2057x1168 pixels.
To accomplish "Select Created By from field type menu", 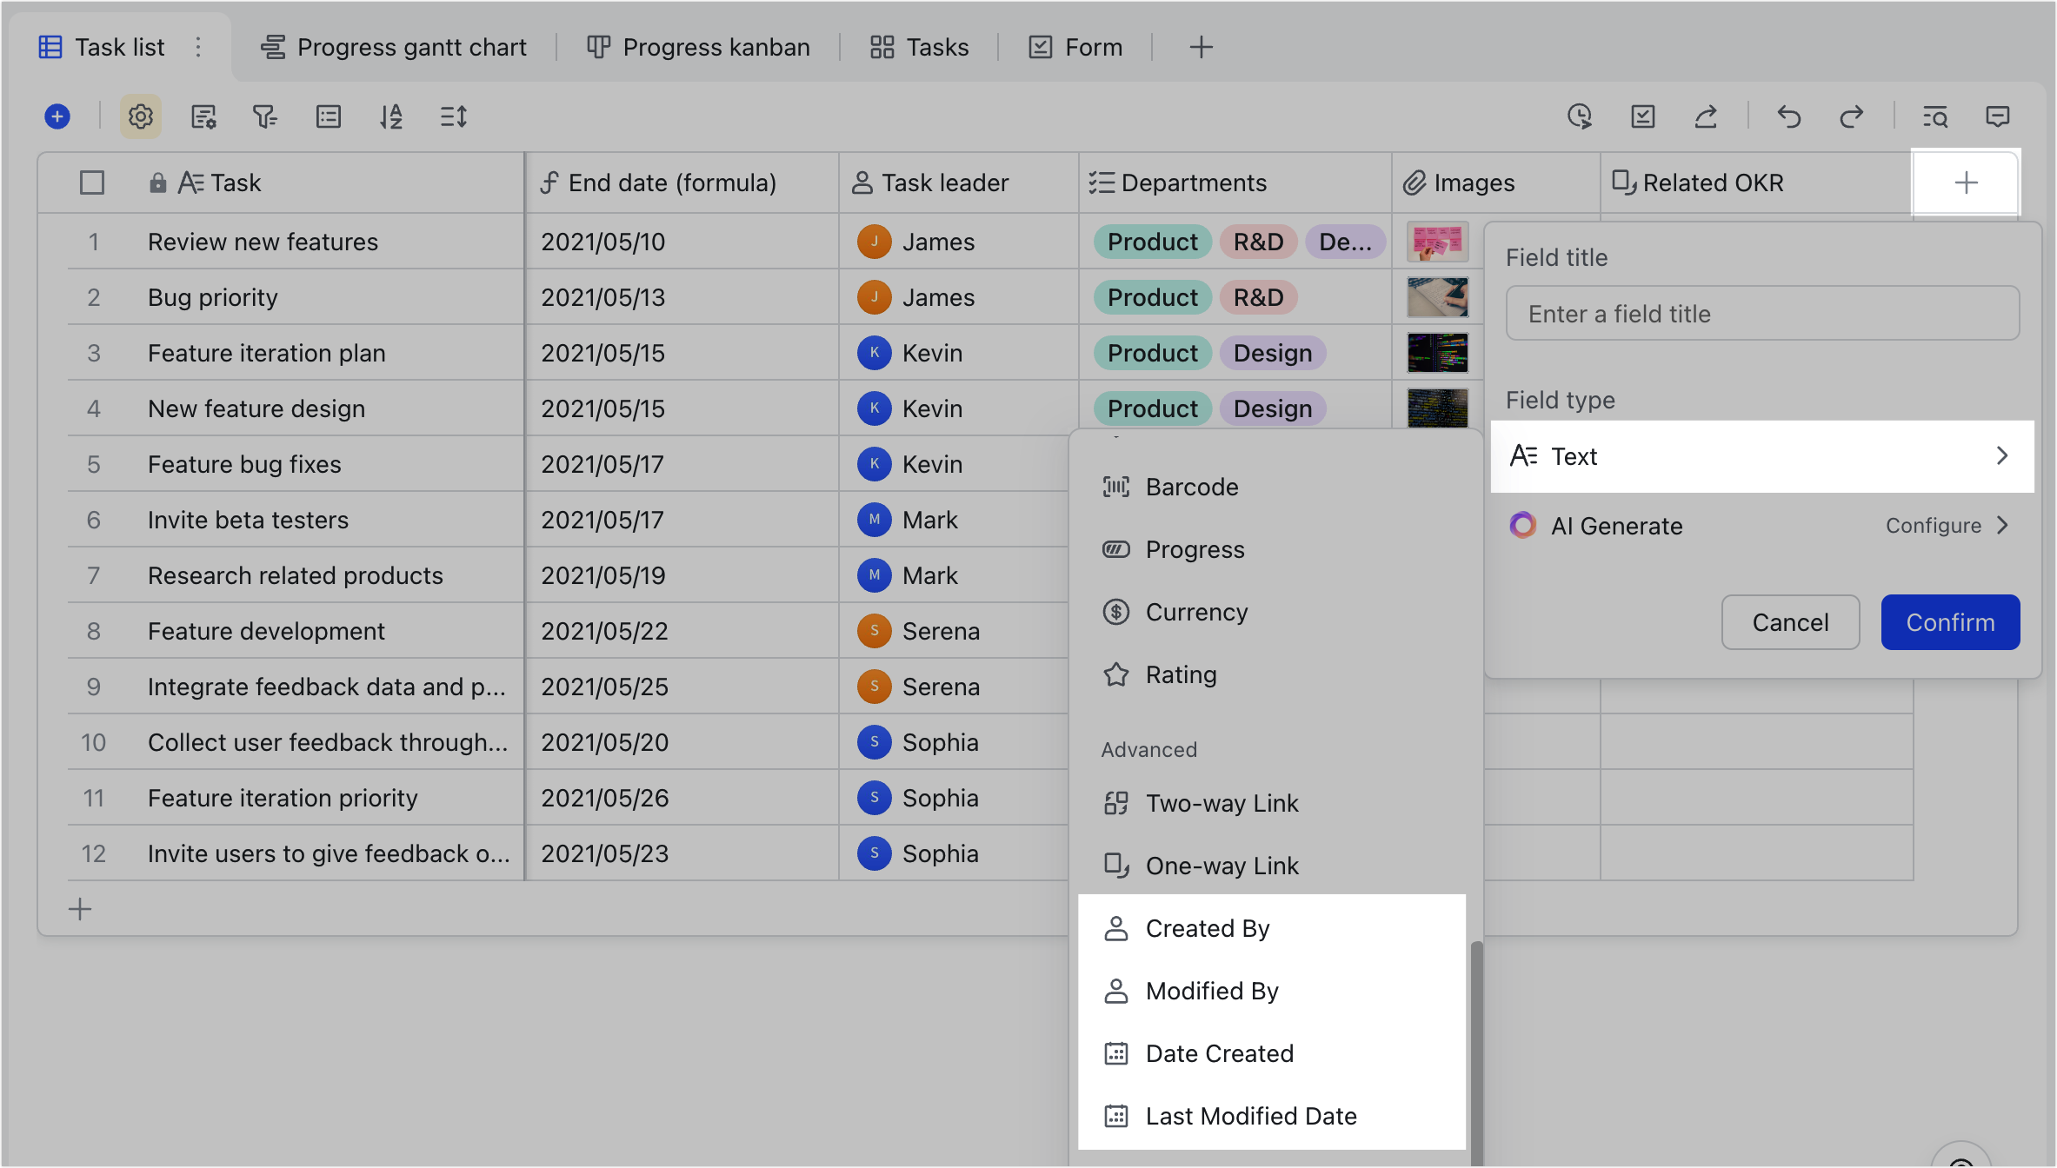I will (x=1207, y=928).
